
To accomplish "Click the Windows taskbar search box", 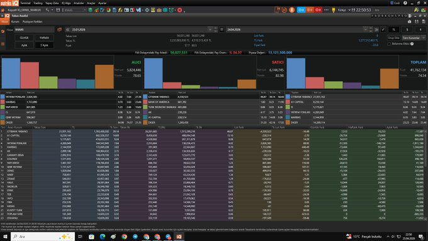I will click(43, 237).
